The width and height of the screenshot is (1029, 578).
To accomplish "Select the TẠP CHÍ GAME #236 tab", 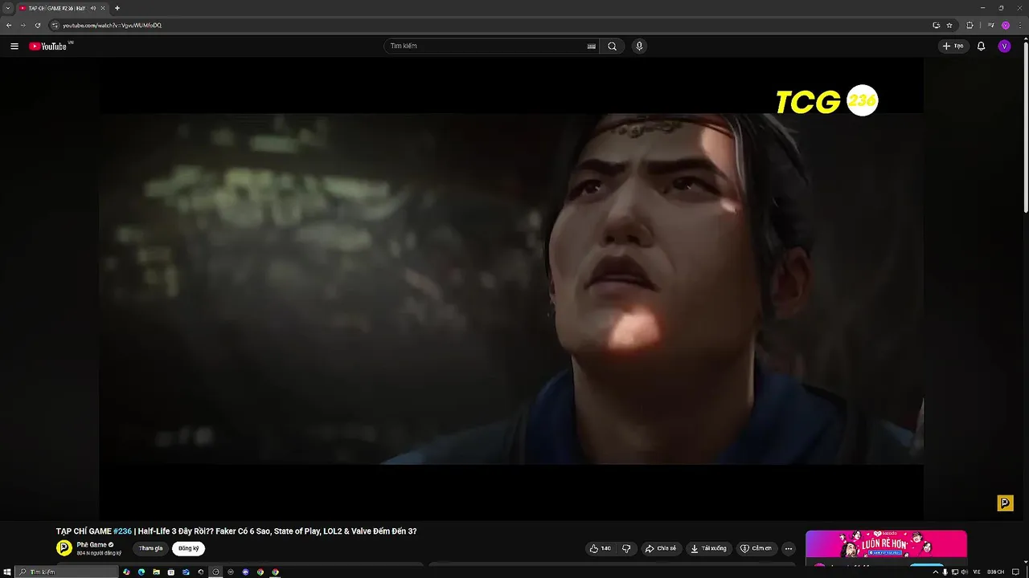I will pos(56,8).
